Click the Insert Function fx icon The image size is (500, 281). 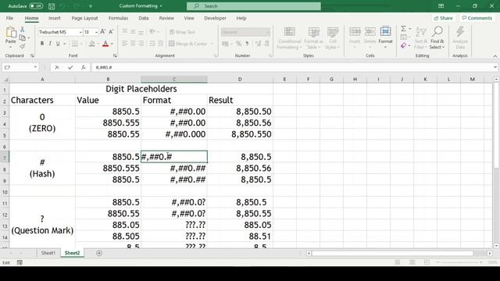pos(84,67)
